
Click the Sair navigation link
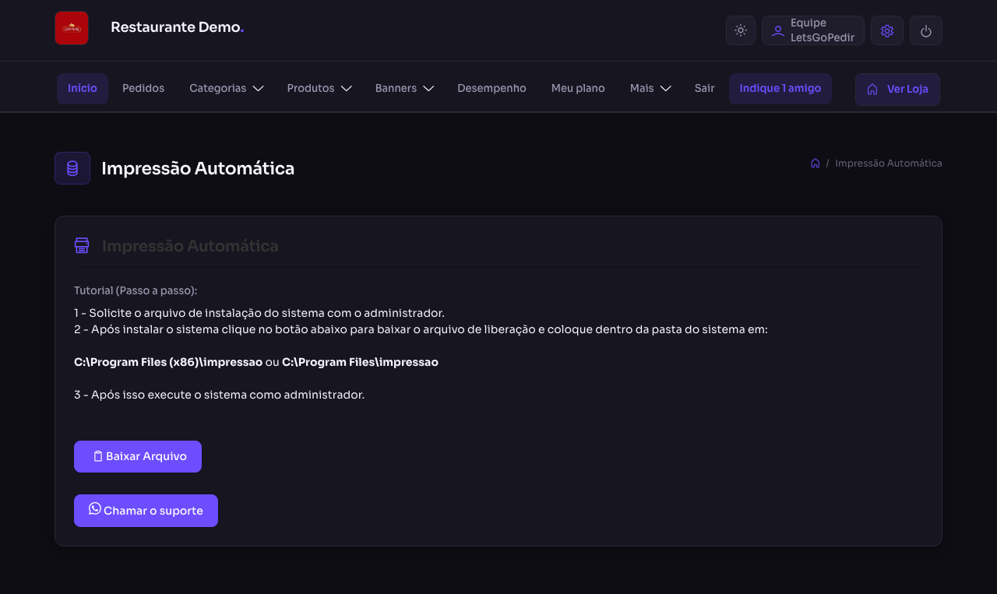click(x=704, y=89)
